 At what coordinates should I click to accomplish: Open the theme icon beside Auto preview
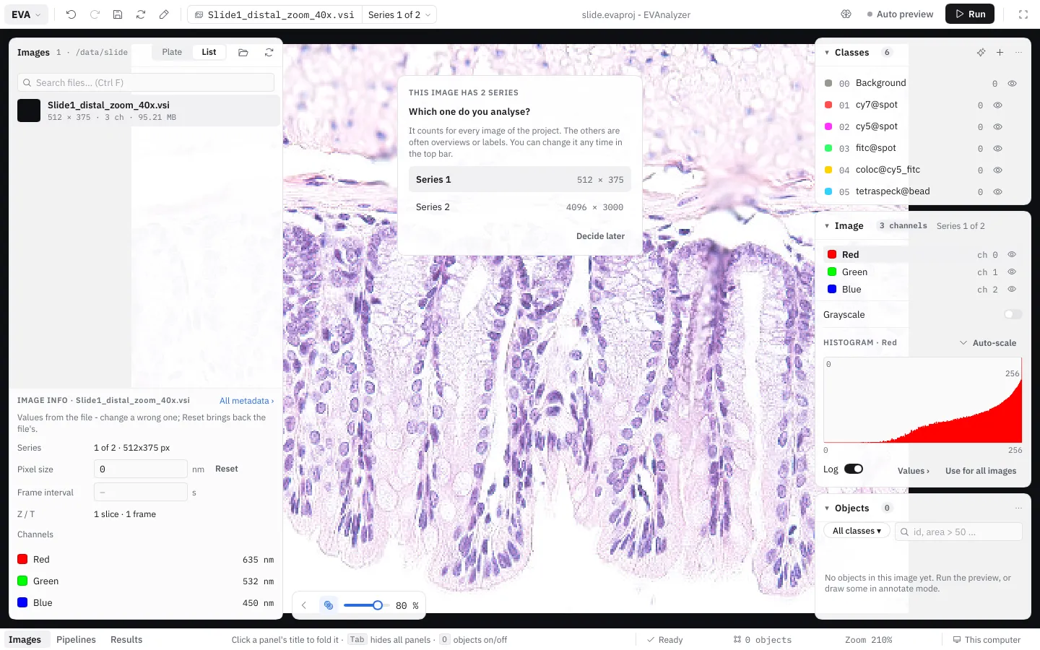pyautogui.click(x=846, y=14)
